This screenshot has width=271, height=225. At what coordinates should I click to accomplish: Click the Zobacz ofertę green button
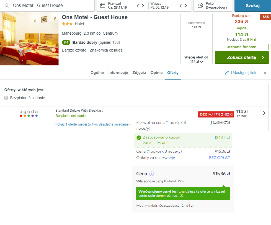(241, 58)
